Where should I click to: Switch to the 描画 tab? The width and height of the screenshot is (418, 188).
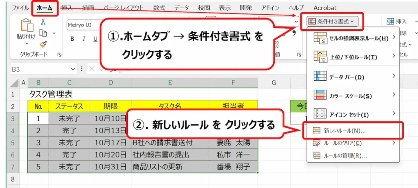[88, 8]
